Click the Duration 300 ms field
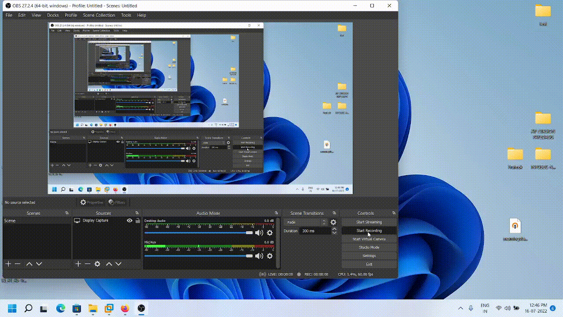 point(315,231)
